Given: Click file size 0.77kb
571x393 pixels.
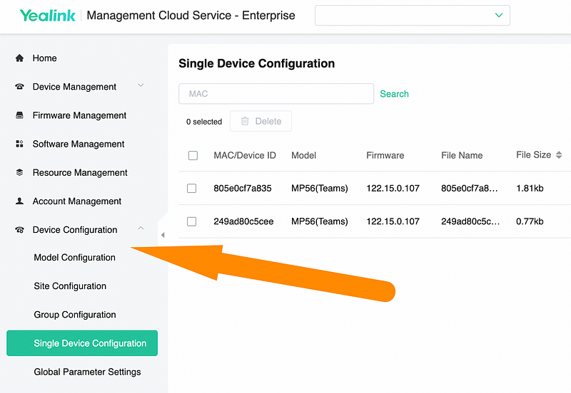Looking at the screenshot, I should (530, 221).
